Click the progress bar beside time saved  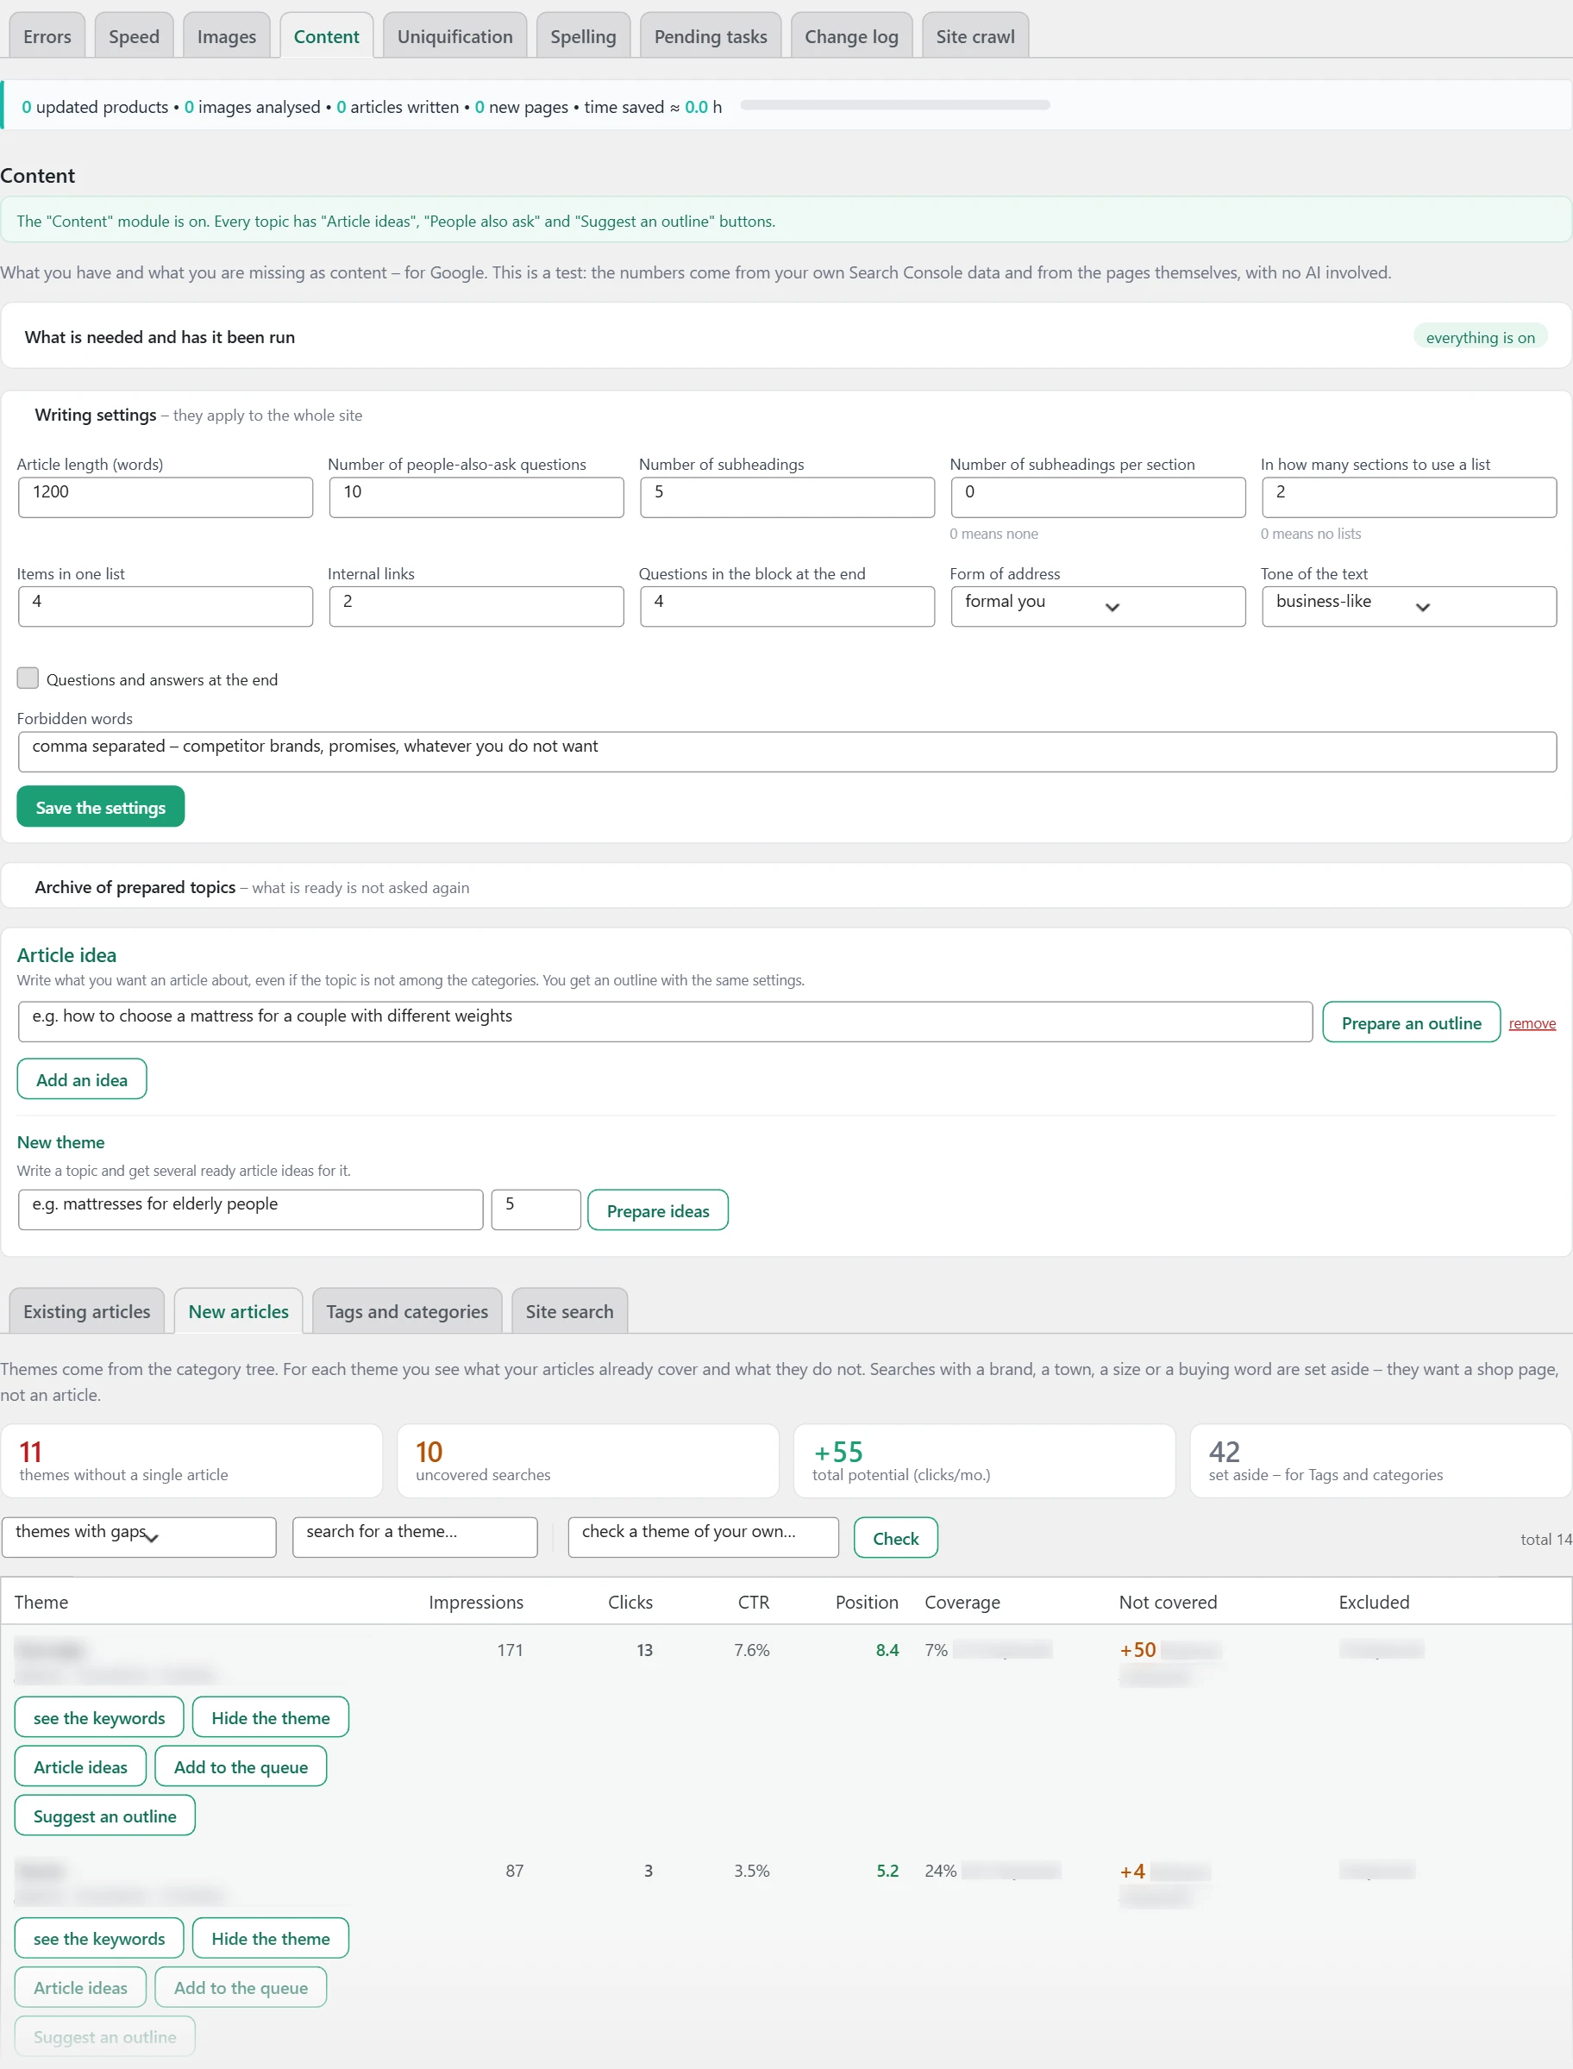coord(894,105)
